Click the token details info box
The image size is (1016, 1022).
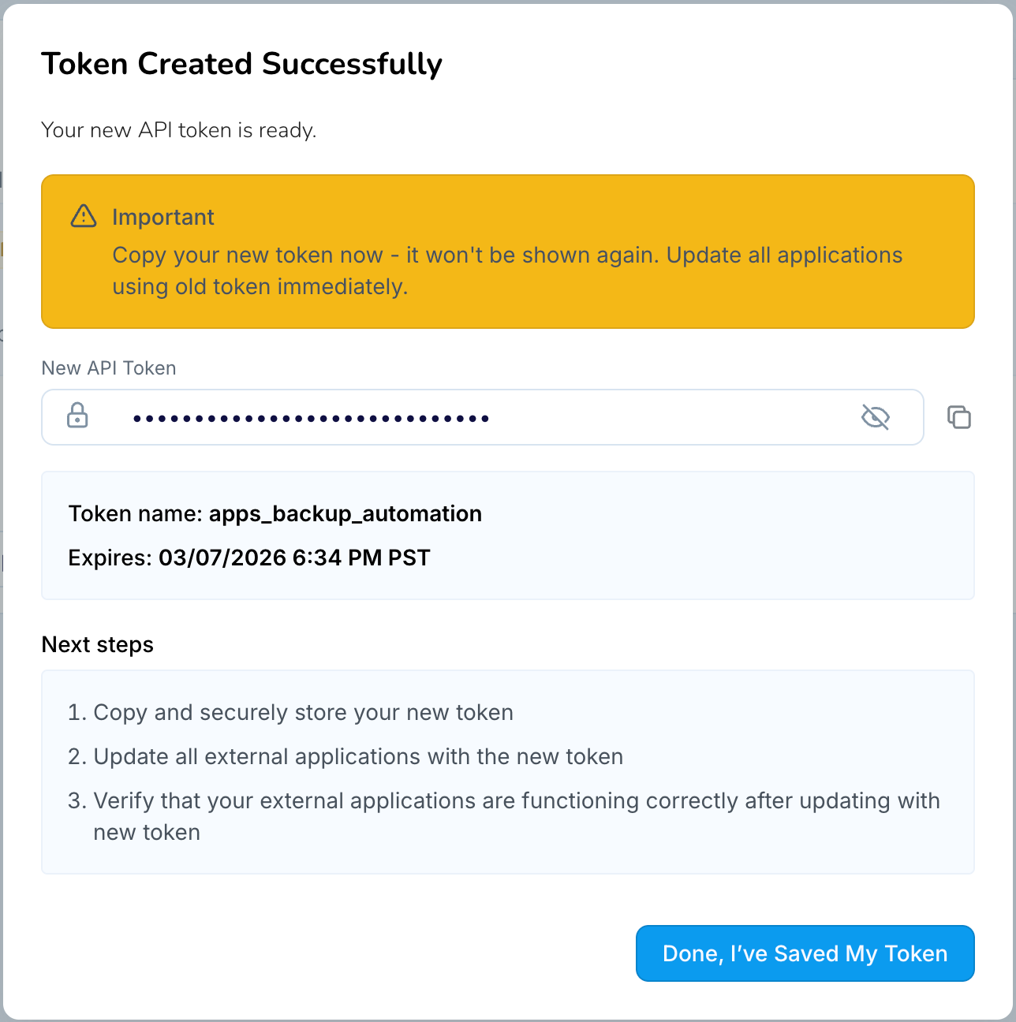click(x=508, y=535)
